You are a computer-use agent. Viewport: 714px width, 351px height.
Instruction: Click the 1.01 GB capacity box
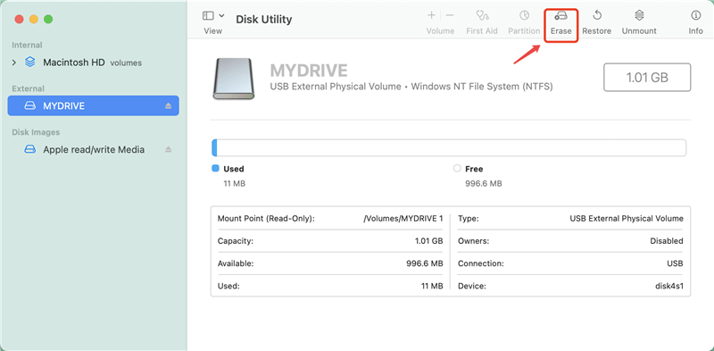pyautogui.click(x=647, y=78)
